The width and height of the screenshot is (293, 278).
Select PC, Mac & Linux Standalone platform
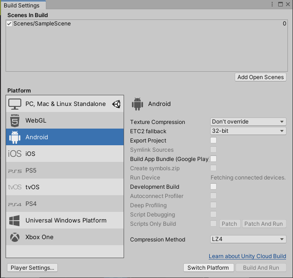pyautogui.click(x=65, y=104)
